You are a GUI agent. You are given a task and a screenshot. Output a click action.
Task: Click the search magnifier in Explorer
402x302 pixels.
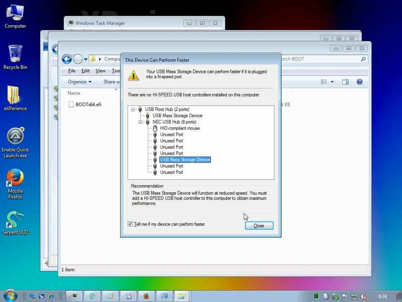(x=363, y=59)
